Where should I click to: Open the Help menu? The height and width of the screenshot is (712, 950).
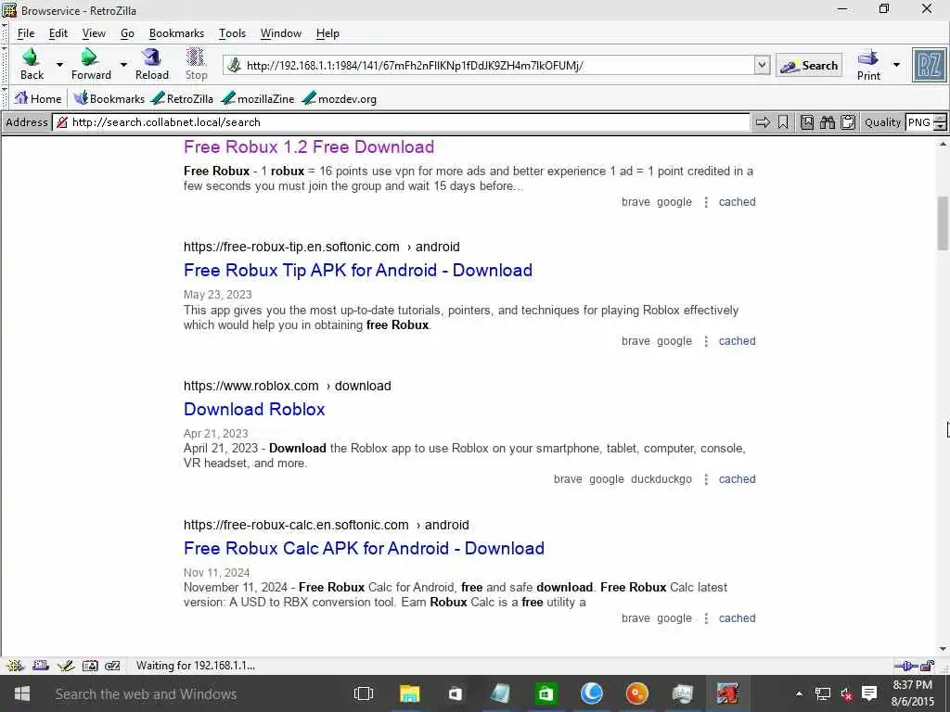click(x=327, y=33)
